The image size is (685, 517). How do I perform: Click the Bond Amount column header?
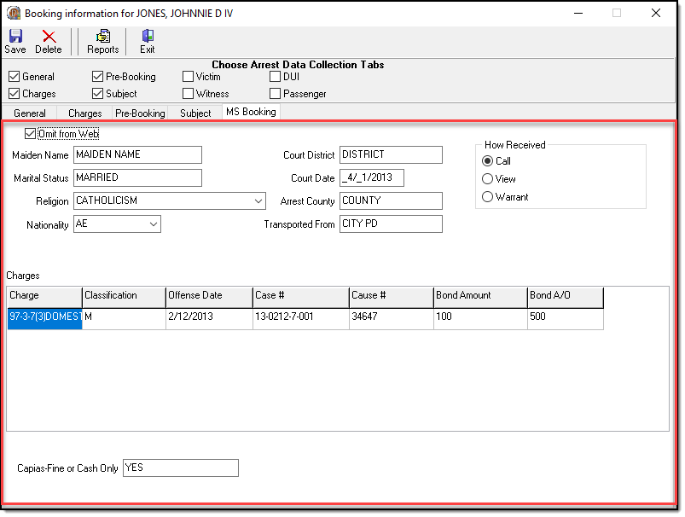[x=479, y=295]
